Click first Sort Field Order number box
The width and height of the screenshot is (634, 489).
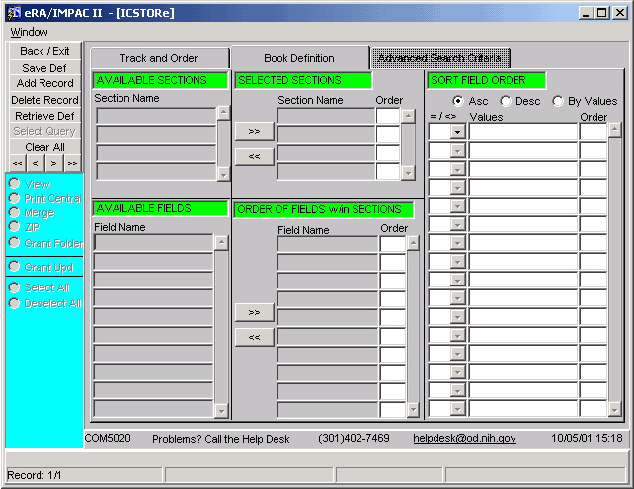594,132
